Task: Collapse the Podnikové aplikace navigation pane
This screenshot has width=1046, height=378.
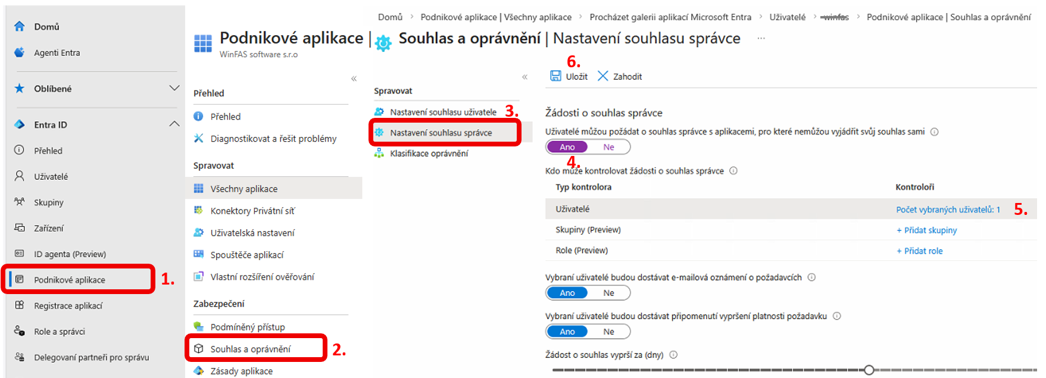Action: (x=354, y=79)
